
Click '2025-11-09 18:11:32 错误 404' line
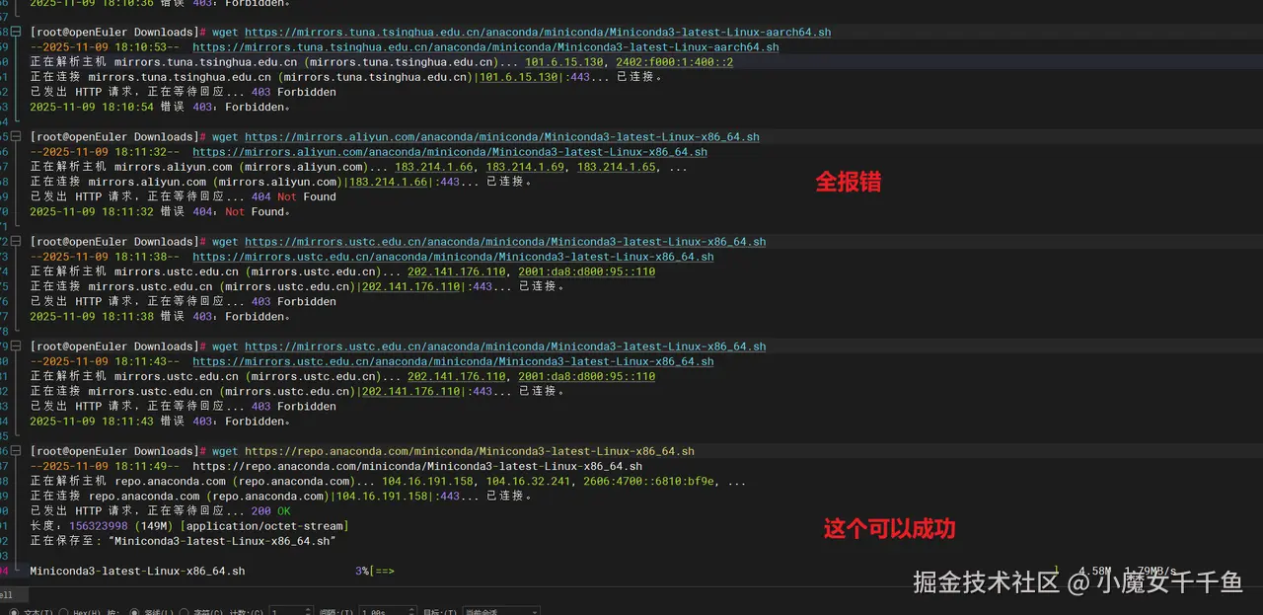point(160,211)
